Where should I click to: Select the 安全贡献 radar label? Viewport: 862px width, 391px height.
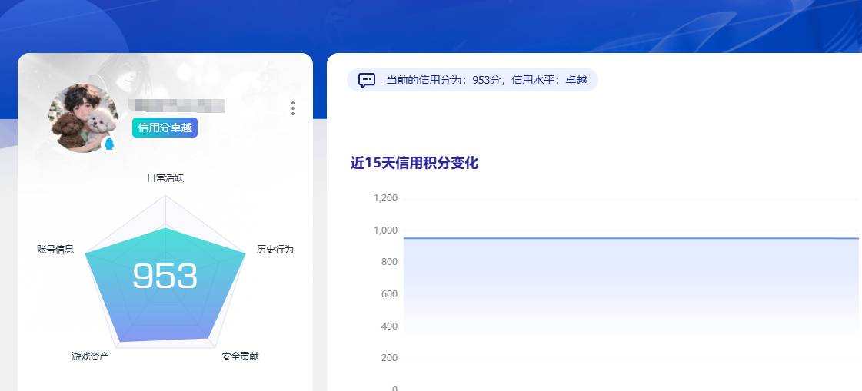coord(240,356)
